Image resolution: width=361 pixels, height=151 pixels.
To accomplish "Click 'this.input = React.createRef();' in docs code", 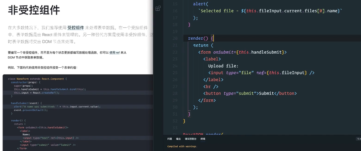I will [37, 93].
